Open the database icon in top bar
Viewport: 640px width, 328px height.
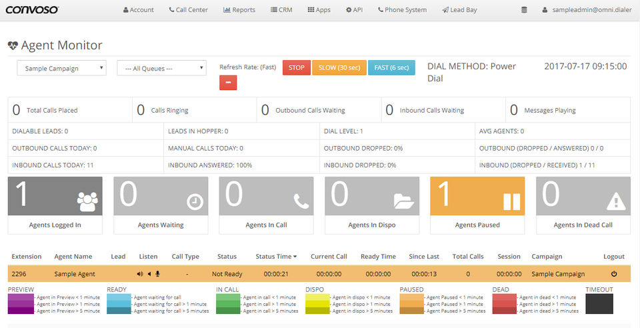[x=524, y=10]
